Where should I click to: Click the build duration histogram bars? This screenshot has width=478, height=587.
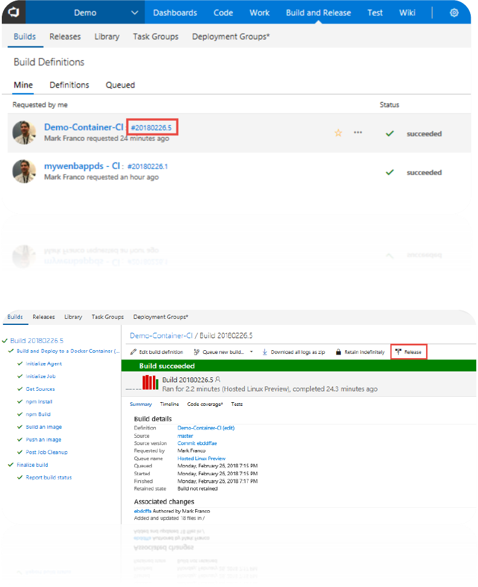tap(150, 383)
